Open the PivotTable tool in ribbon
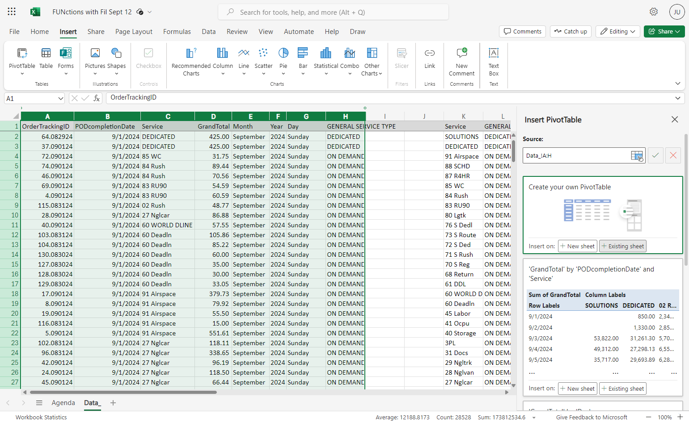 click(22, 61)
